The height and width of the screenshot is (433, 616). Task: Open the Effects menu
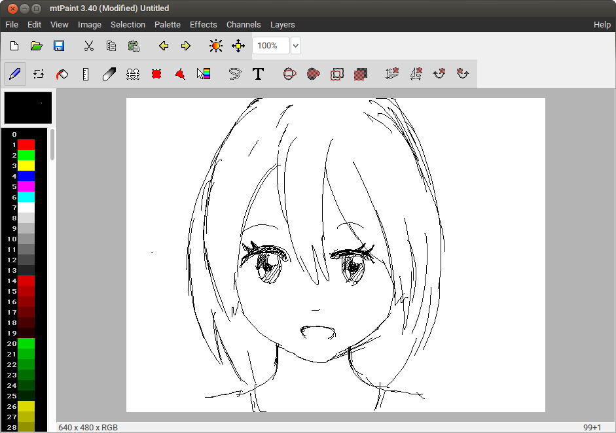(203, 24)
